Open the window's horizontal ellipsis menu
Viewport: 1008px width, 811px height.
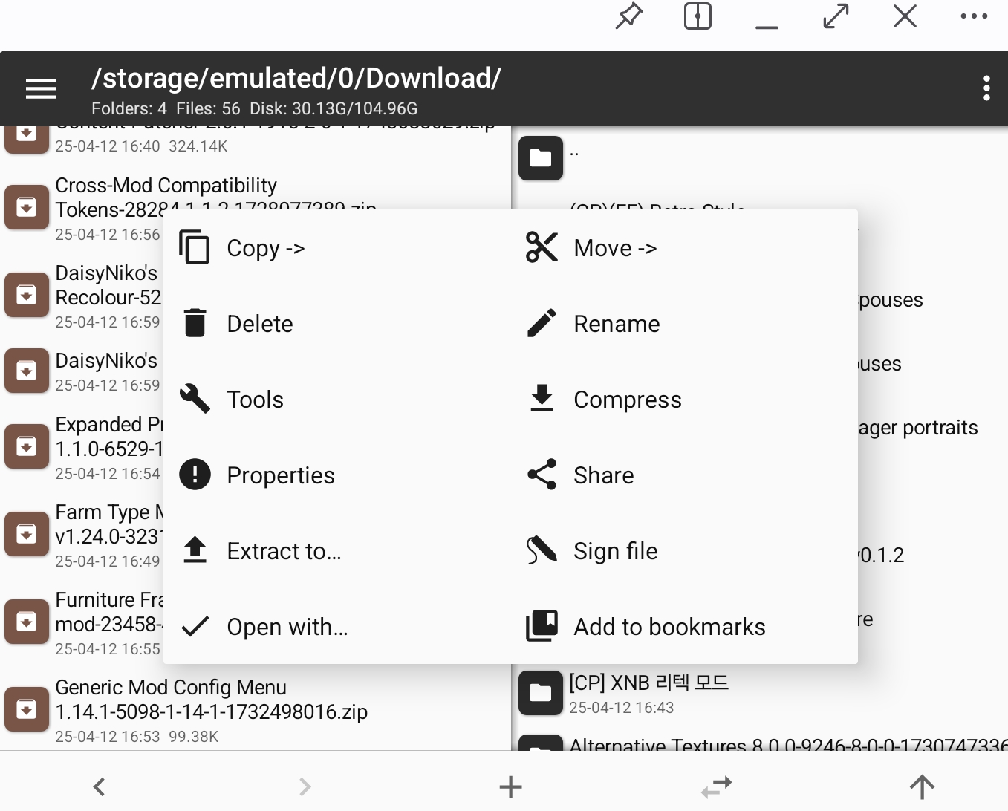[974, 16]
